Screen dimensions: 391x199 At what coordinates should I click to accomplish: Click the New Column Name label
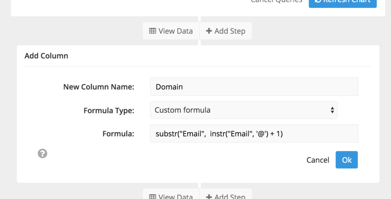[99, 87]
